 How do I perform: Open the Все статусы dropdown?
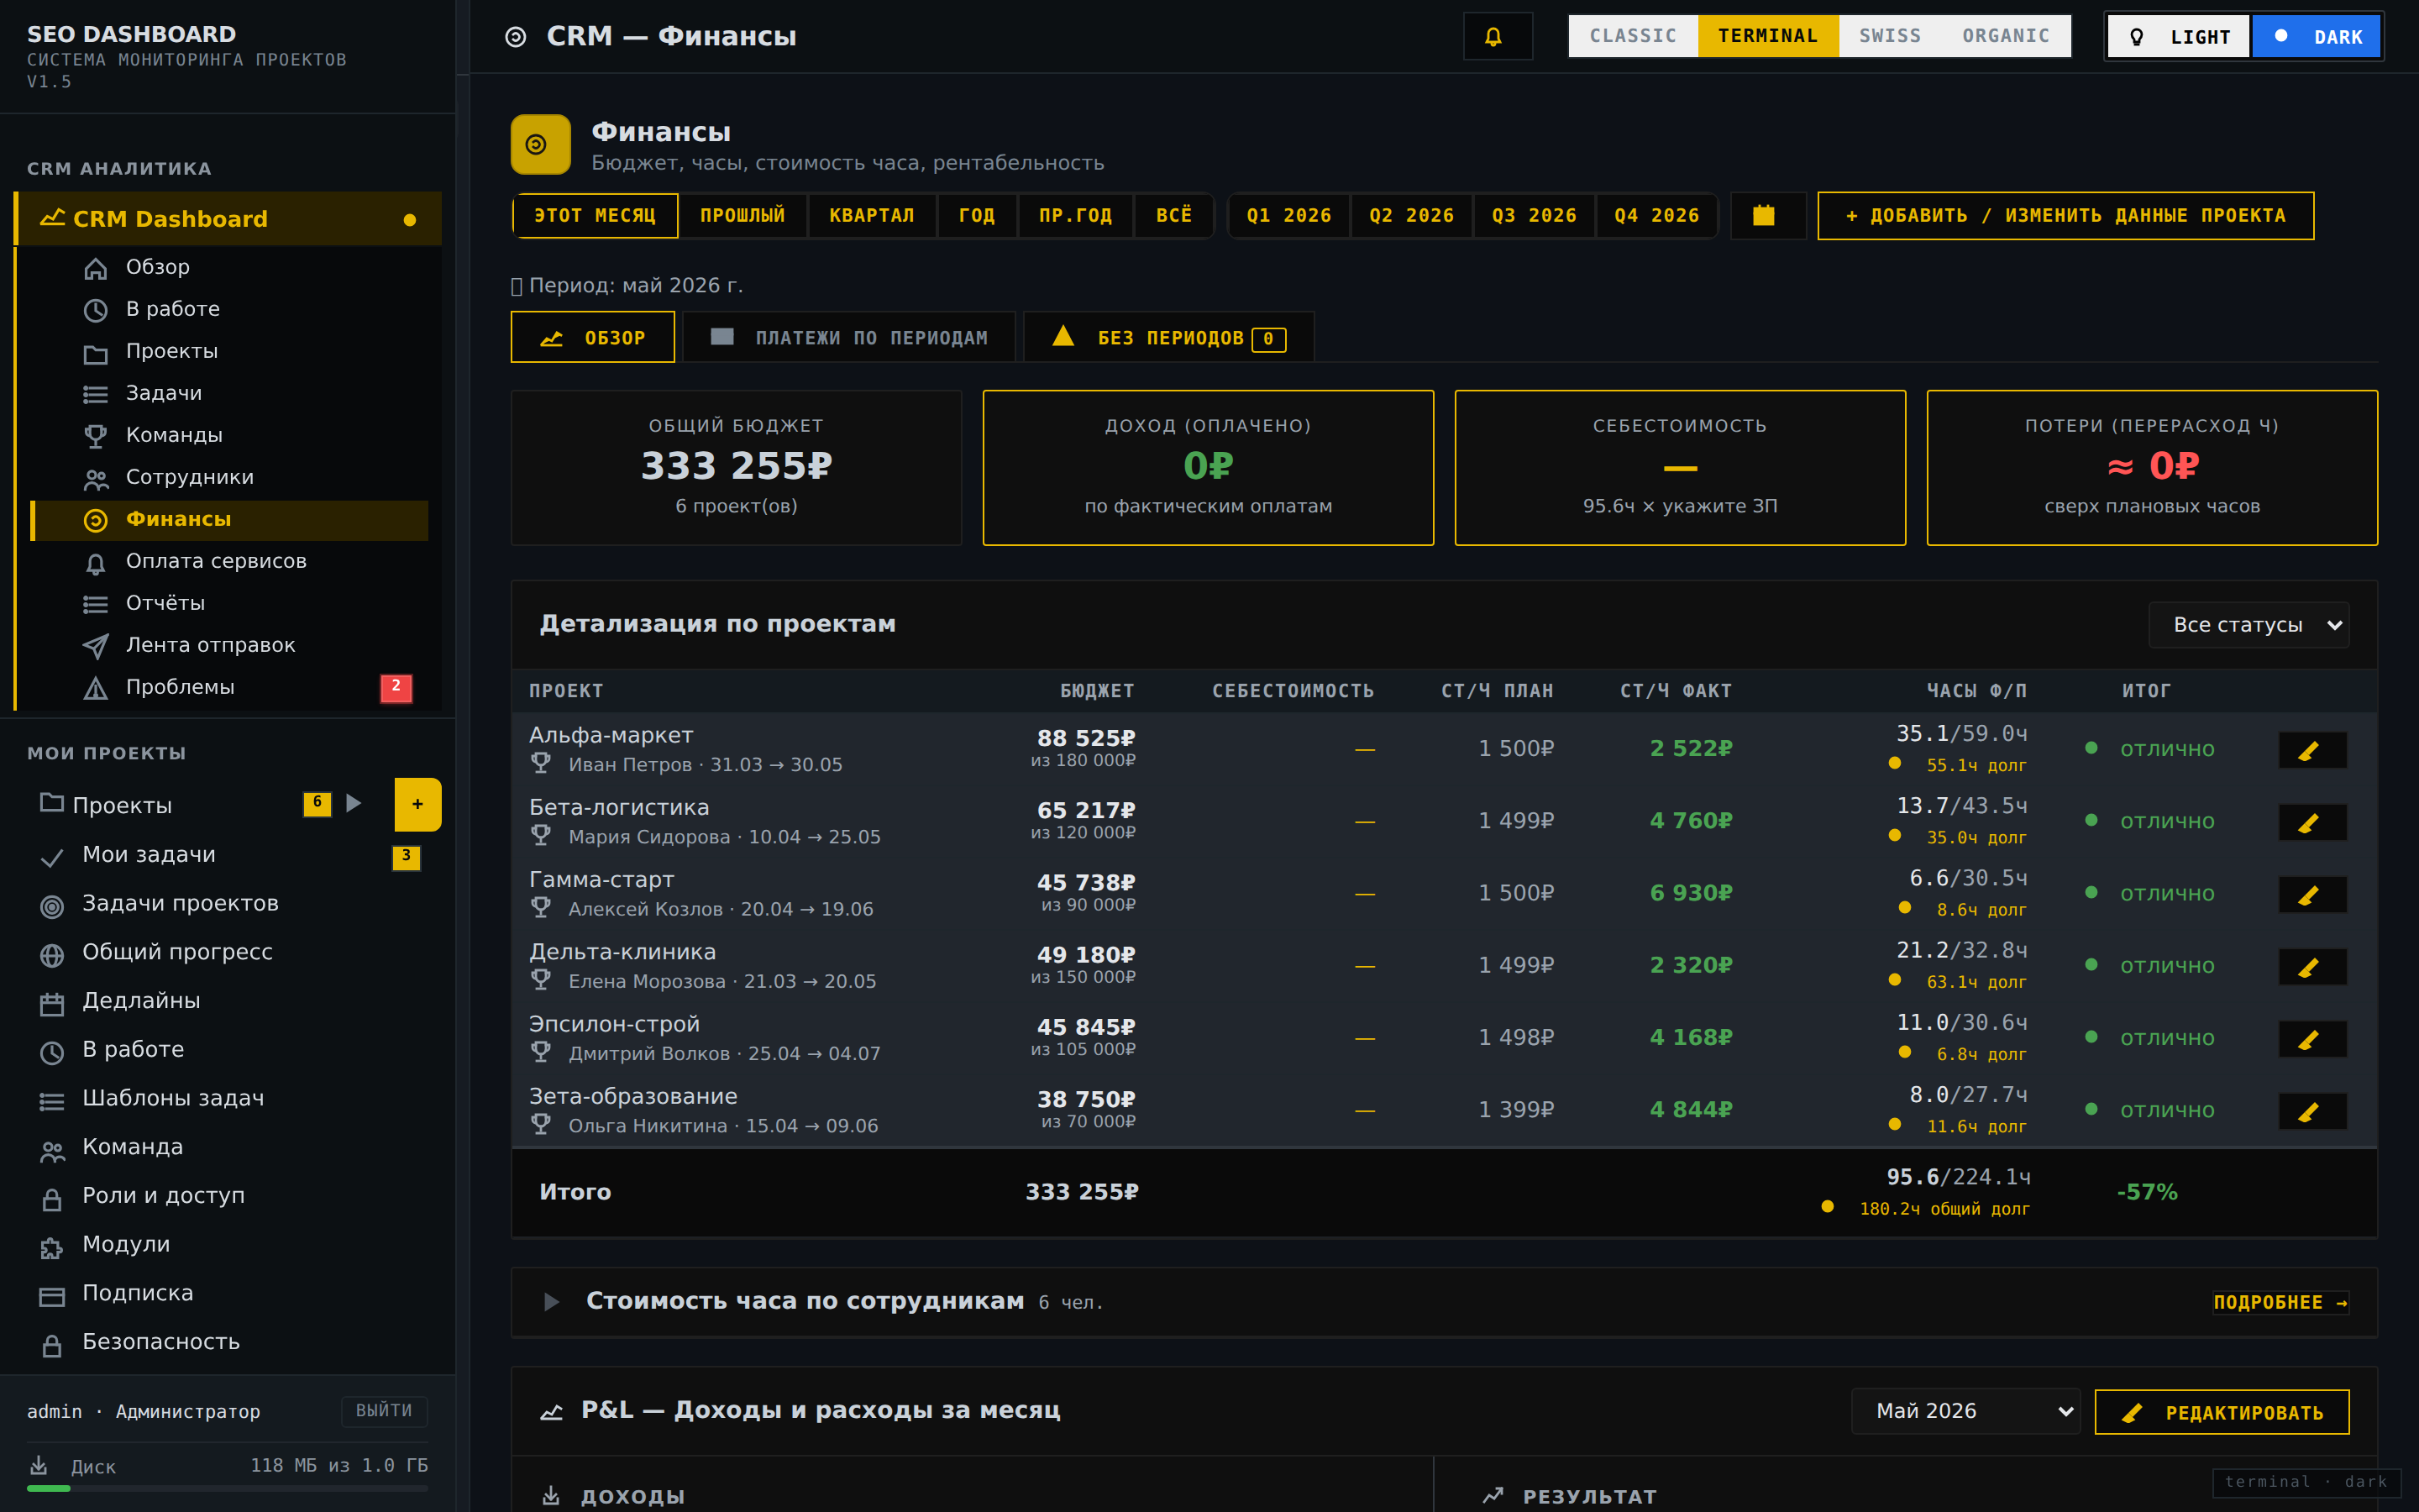pyautogui.click(x=2248, y=625)
